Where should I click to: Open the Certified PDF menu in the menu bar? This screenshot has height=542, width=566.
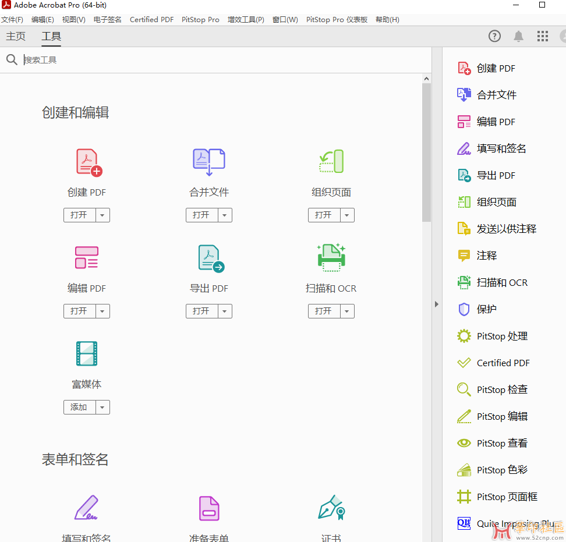pos(151,19)
